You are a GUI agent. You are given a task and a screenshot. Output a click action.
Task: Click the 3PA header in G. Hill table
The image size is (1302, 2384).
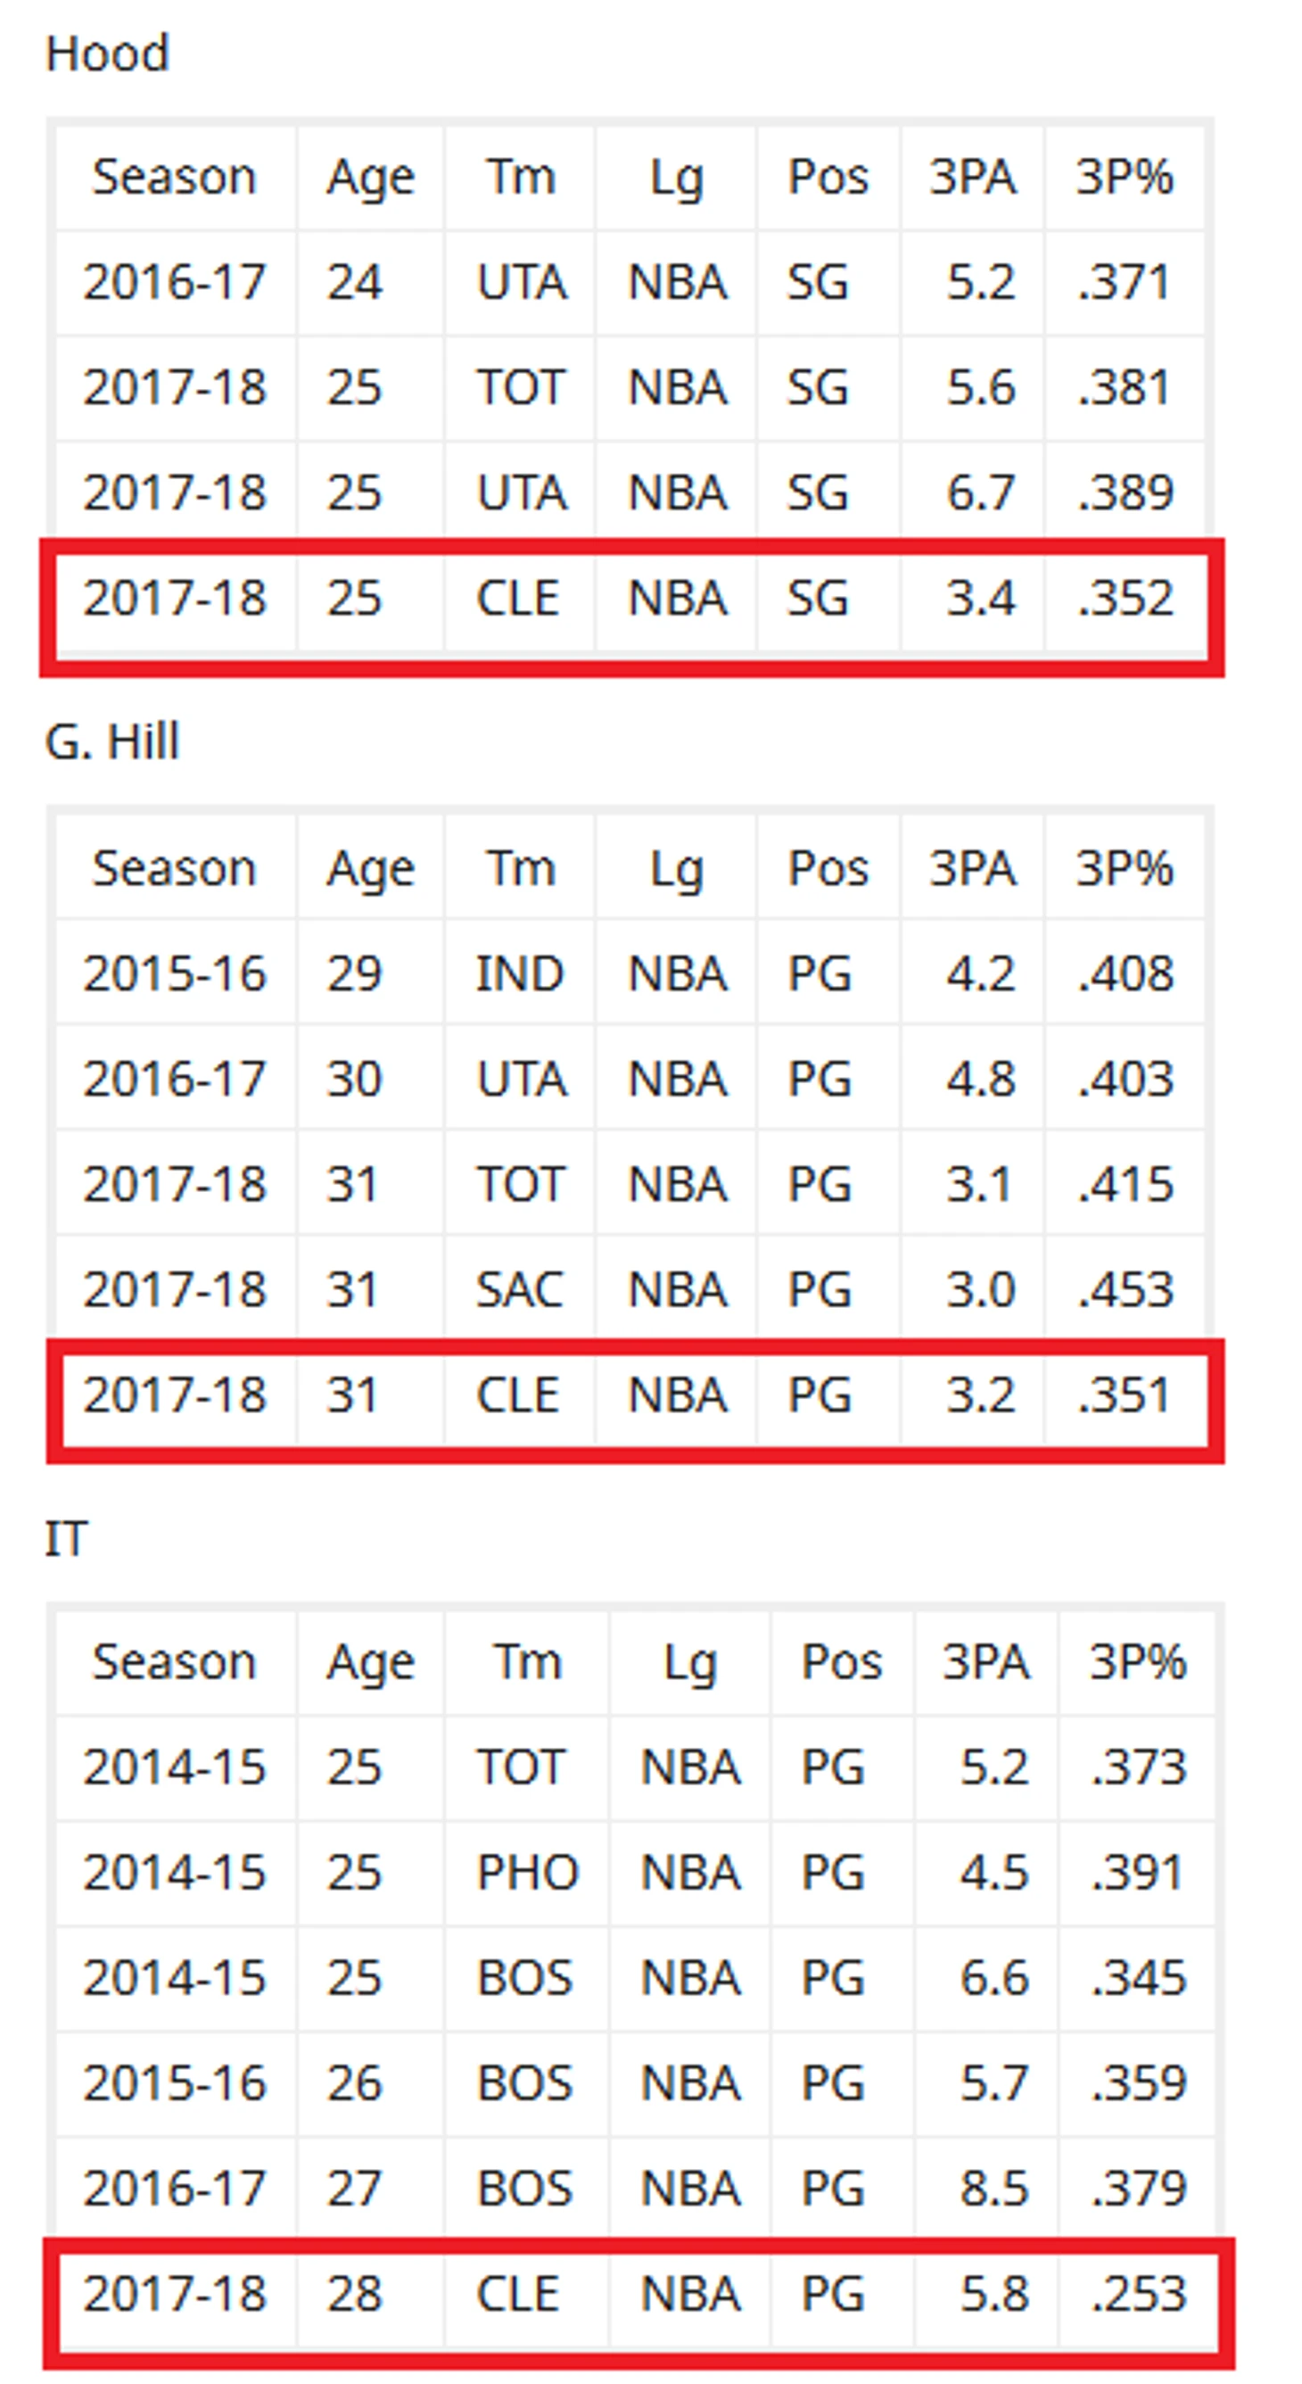(973, 868)
